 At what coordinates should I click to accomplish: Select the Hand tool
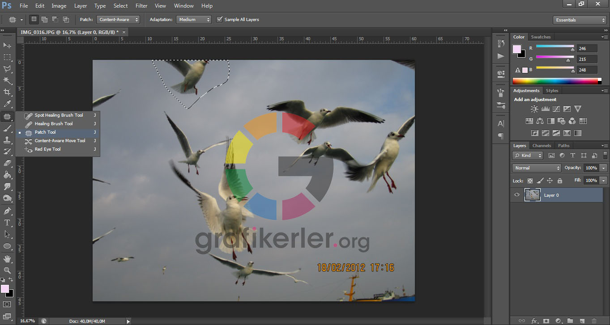7,258
